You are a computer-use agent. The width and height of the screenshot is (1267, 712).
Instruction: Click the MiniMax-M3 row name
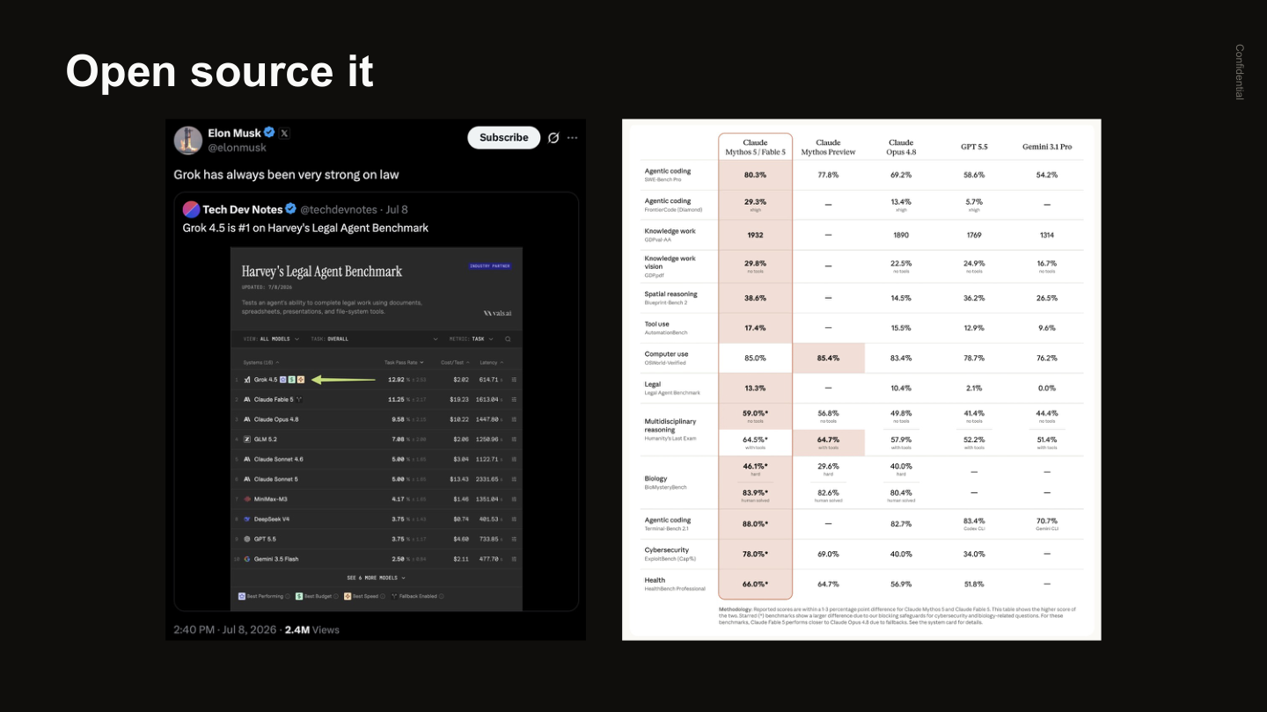tap(271, 499)
